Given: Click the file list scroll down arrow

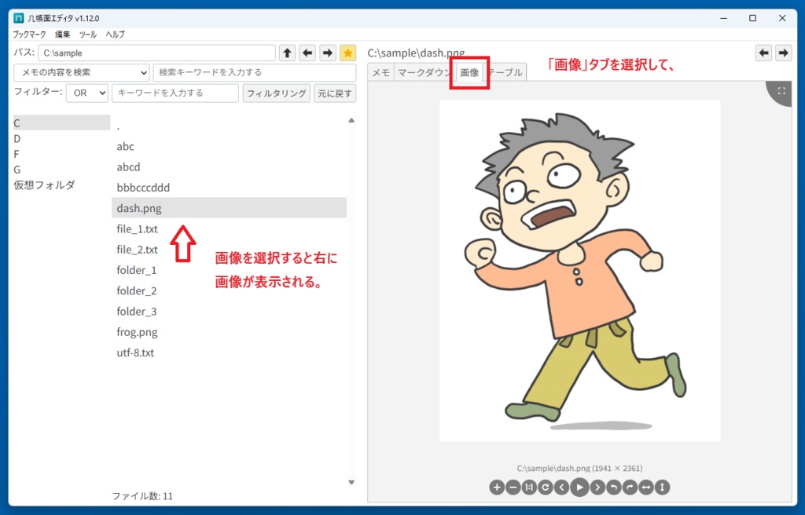Looking at the screenshot, I should pyautogui.click(x=351, y=482).
